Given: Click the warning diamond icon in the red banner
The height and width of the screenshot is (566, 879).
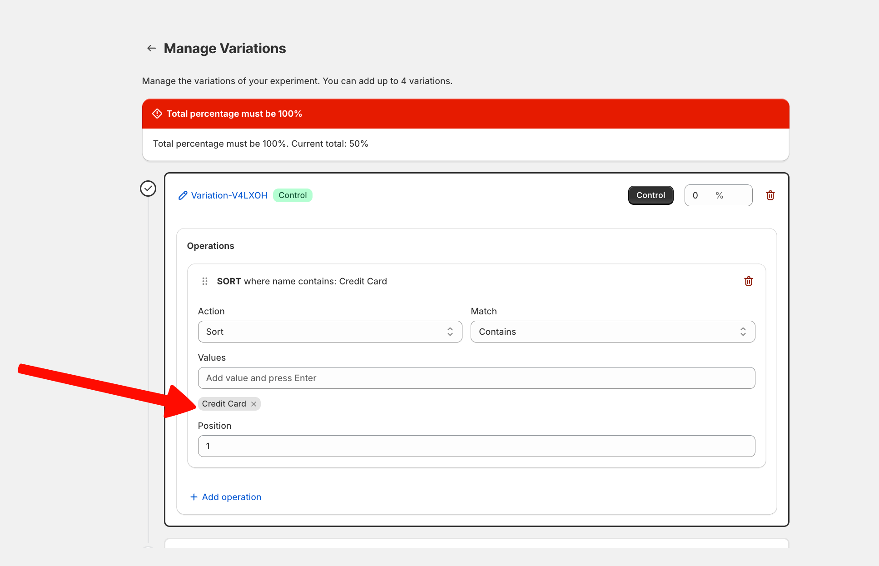Looking at the screenshot, I should pyautogui.click(x=157, y=114).
